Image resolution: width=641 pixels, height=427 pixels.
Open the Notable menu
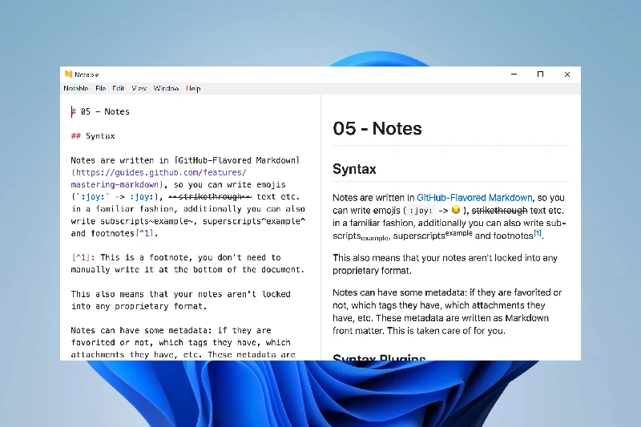[x=75, y=88]
